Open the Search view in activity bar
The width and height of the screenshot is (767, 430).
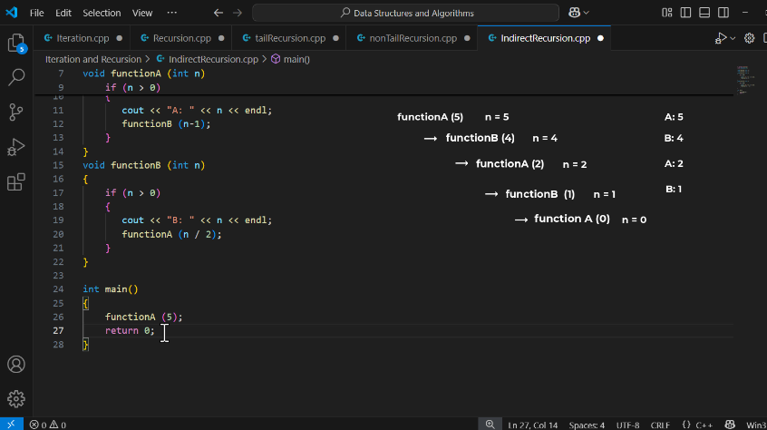click(16, 77)
